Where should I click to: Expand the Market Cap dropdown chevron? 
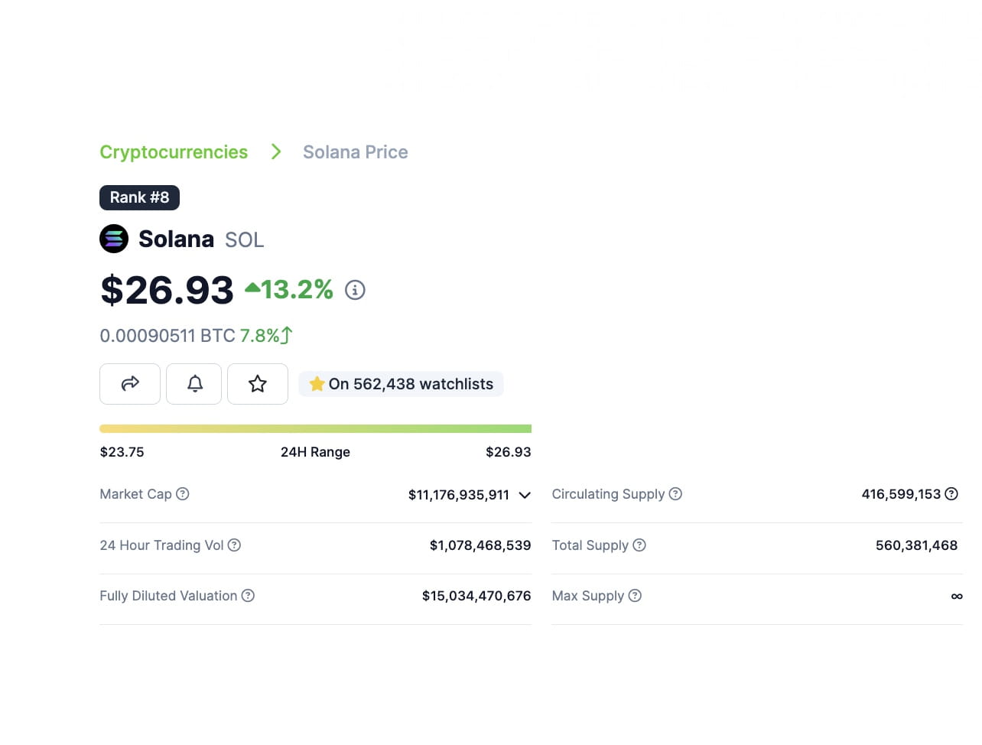(525, 495)
